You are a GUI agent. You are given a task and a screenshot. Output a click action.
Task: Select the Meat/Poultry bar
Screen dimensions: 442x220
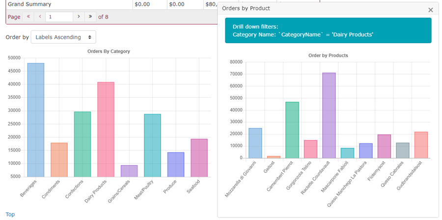[152, 145]
